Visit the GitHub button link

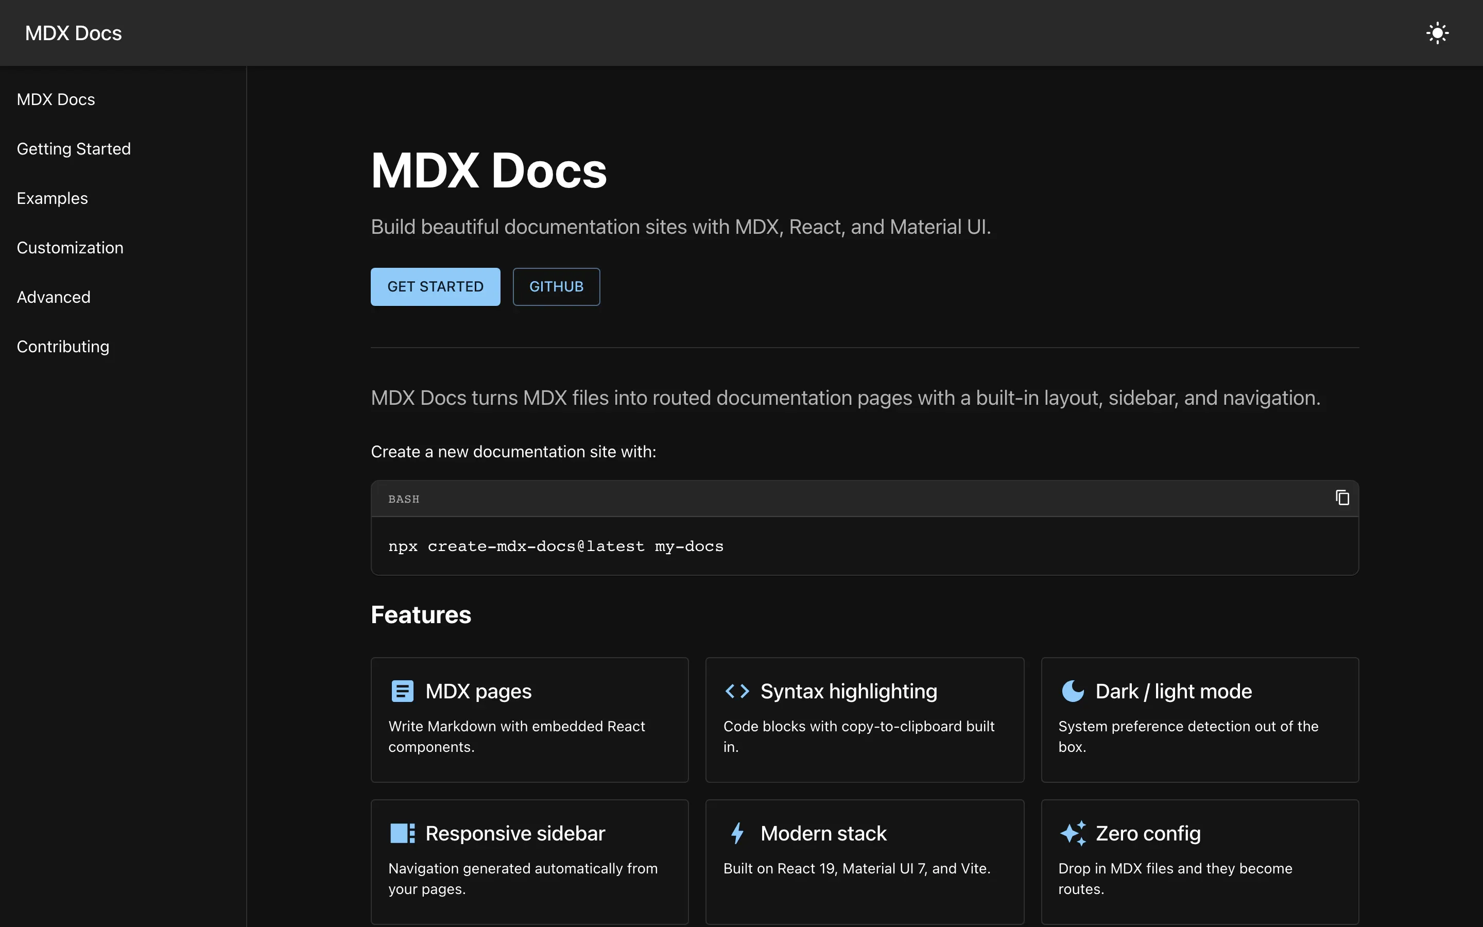(x=556, y=286)
